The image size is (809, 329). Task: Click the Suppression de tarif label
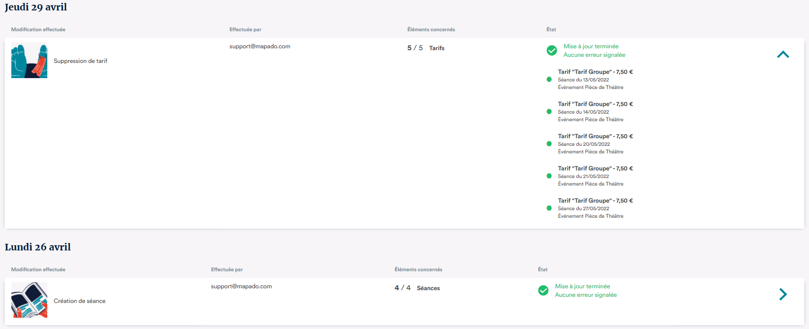[80, 61]
